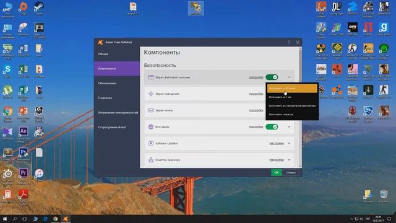Select the Google Chrome desktop shortcut
The height and width of the screenshot is (223, 396).
7,114
